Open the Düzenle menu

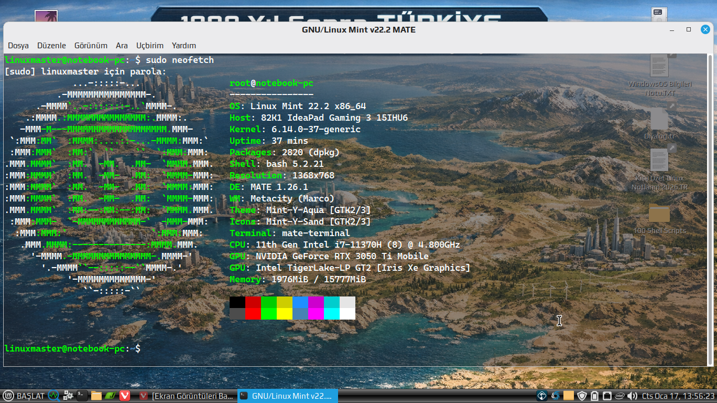pos(51,46)
